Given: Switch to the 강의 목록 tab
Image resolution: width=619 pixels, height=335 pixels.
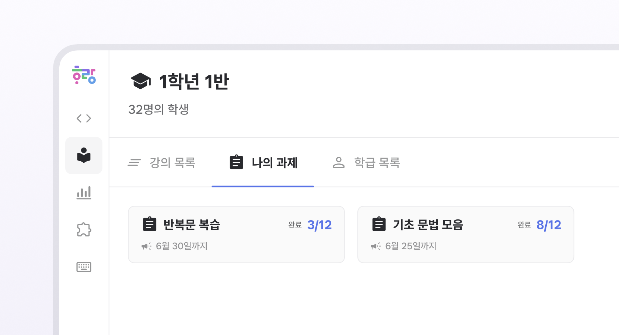Looking at the screenshot, I should (x=162, y=162).
